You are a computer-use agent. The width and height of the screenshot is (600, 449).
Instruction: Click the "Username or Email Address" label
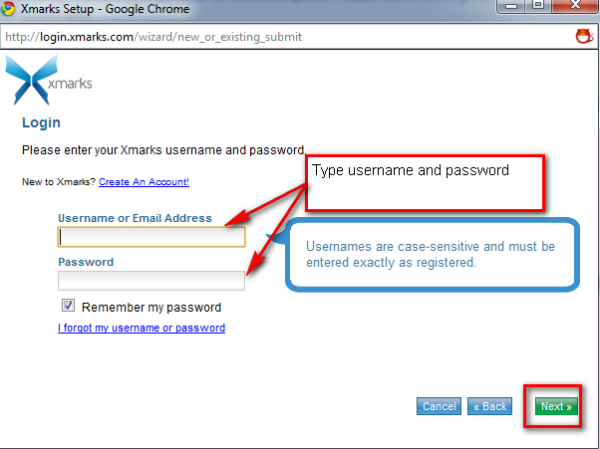pyautogui.click(x=135, y=218)
